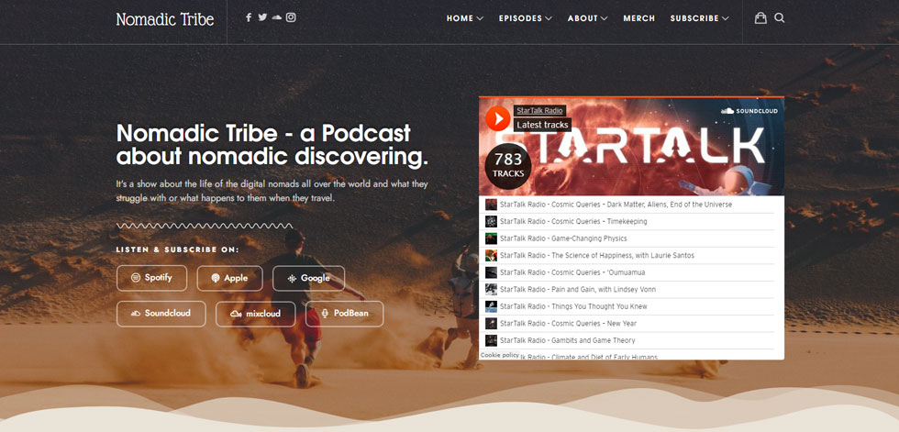Screen dimensions: 899x432
Task: Play track Cosmic Queries – 'Oumuamua
Action: [x=572, y=272]
